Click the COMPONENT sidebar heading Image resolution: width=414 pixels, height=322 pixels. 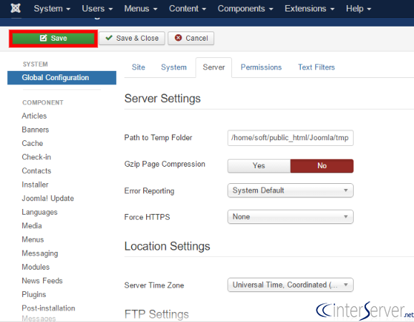pos(43,102)
